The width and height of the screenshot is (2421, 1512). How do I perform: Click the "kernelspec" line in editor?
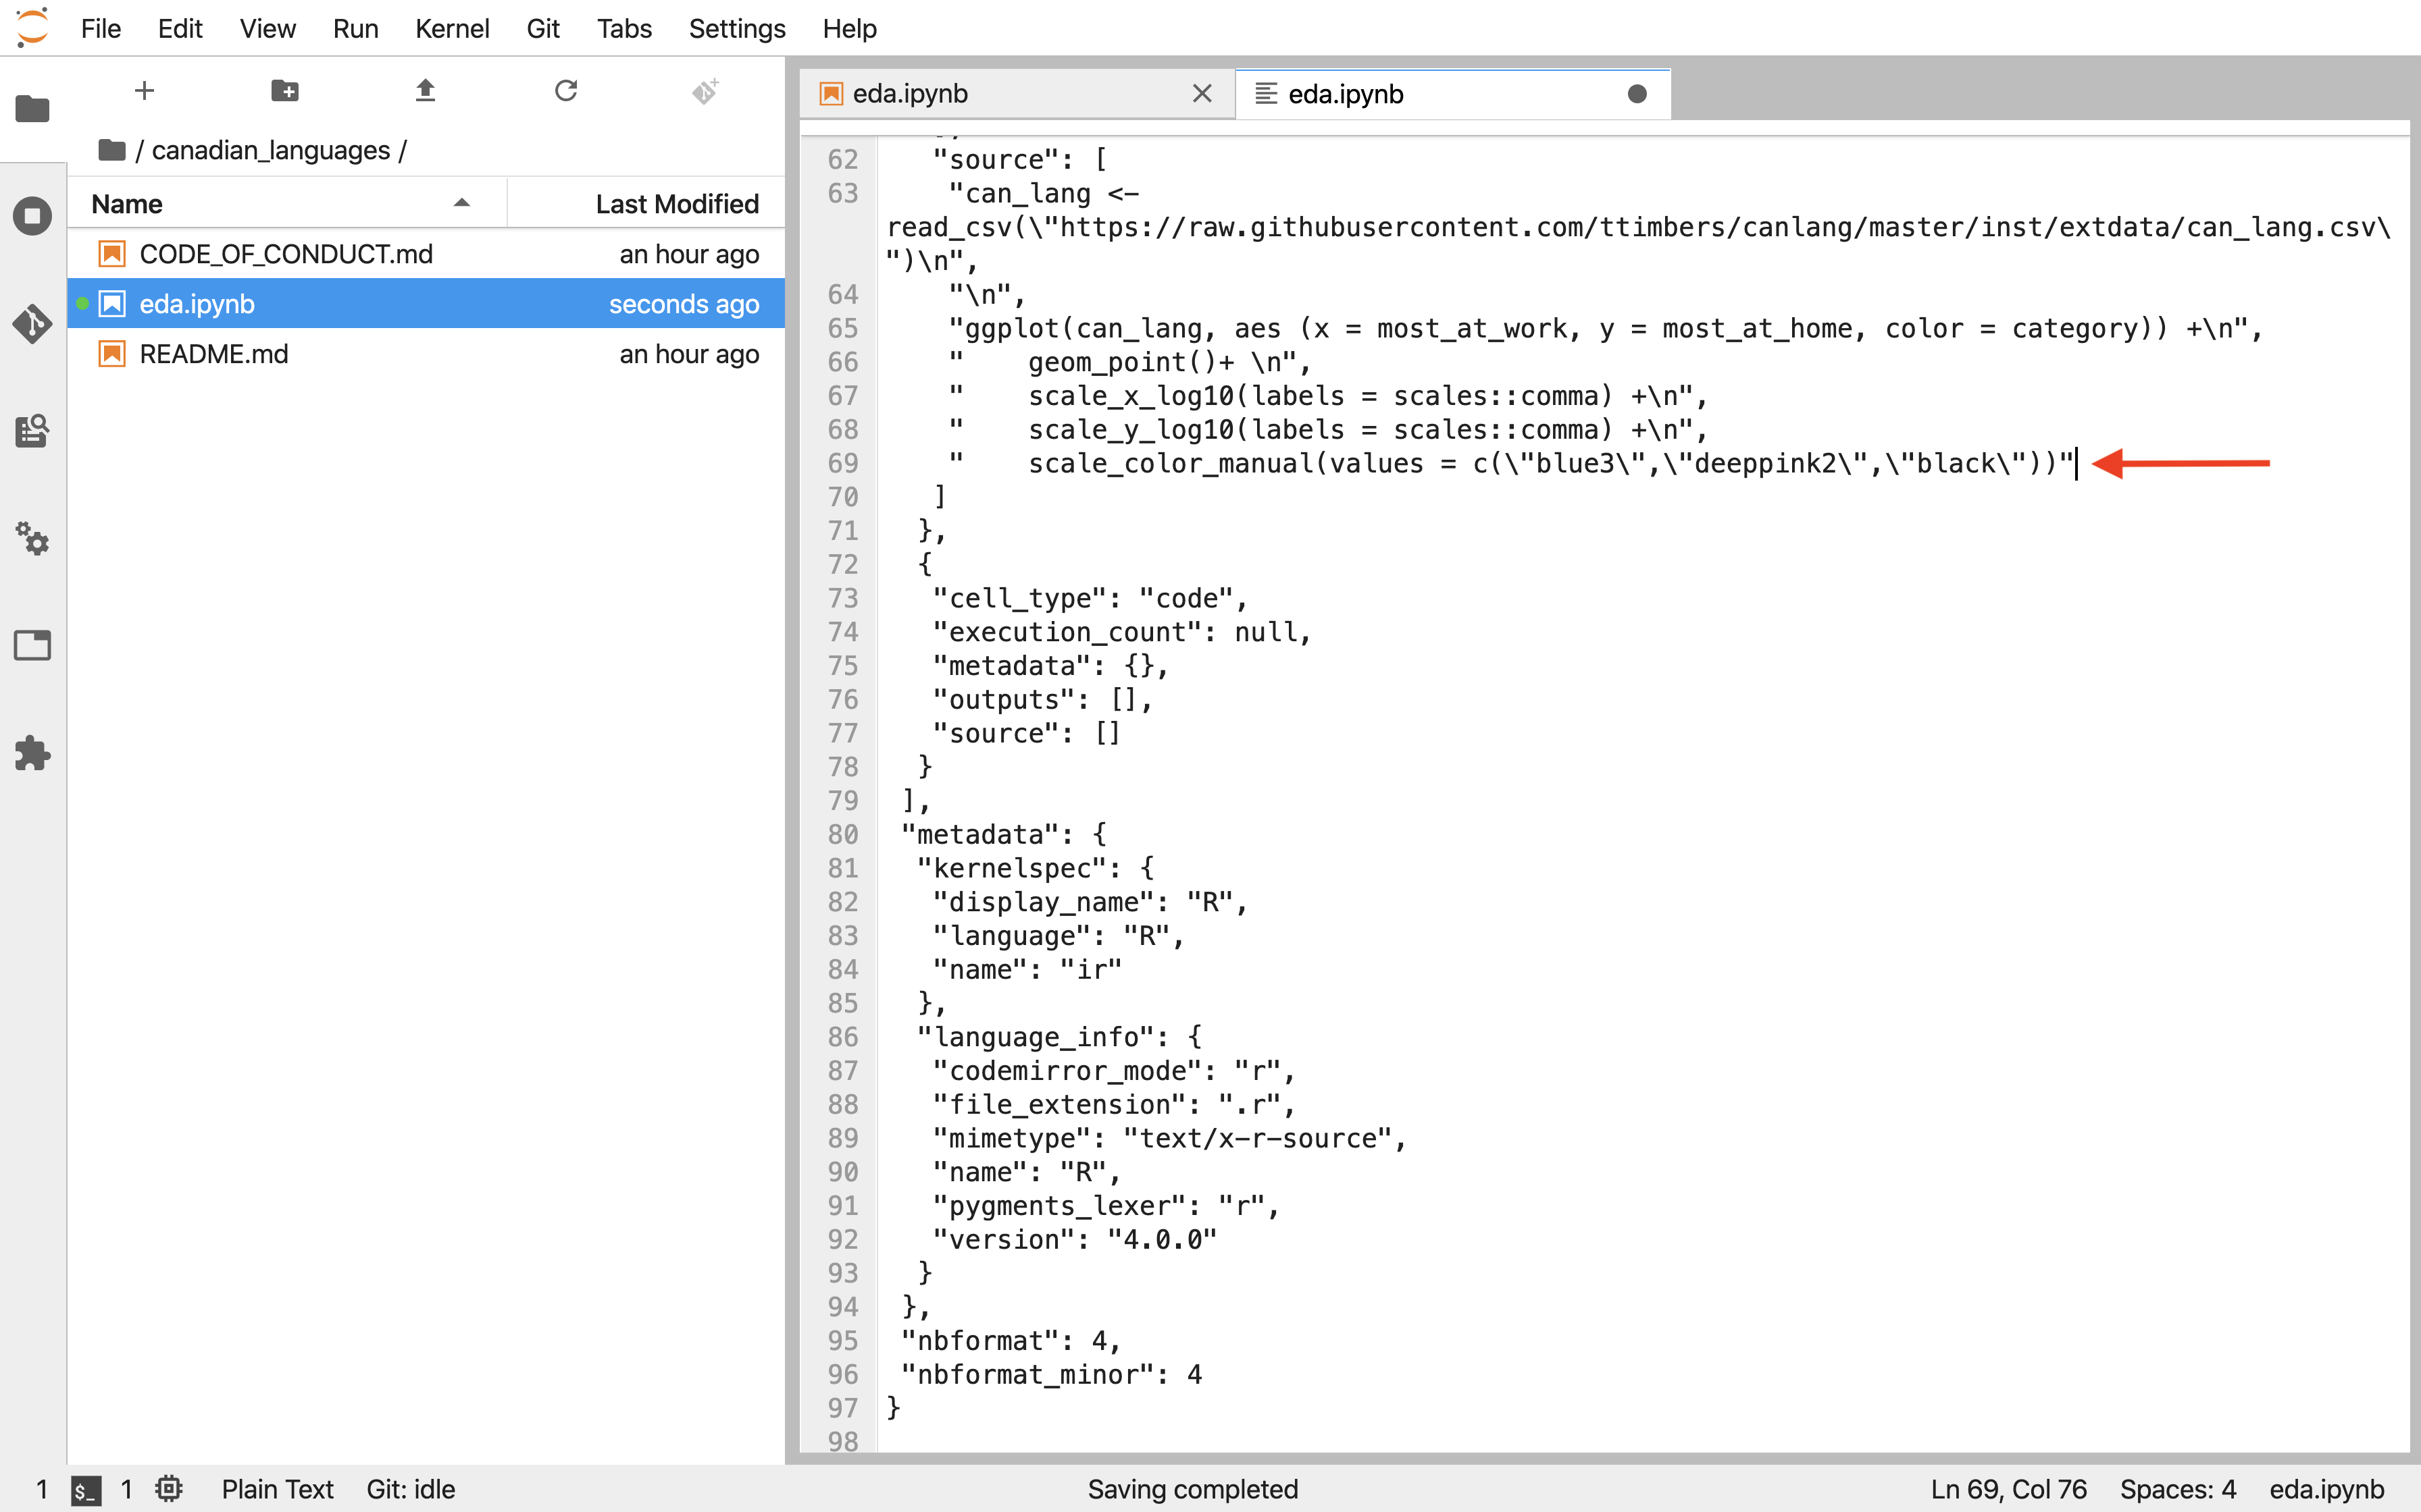pyautogui.click(x=1036, y=868)
